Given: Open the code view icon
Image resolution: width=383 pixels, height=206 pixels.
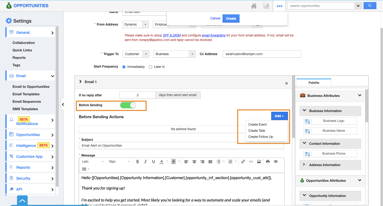Looking at the screenshot, I should pos(251,162).
